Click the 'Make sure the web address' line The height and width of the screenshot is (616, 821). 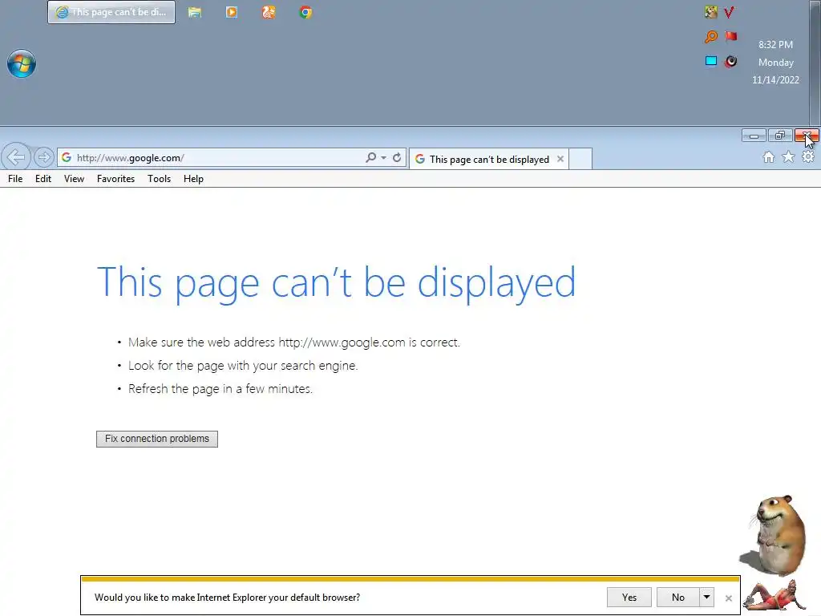tap(294, 342)
